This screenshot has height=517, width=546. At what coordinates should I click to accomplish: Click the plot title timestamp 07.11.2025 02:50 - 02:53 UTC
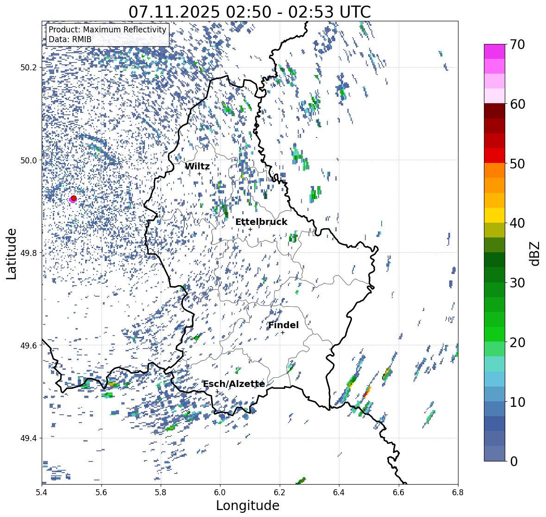tap(250, 12)
